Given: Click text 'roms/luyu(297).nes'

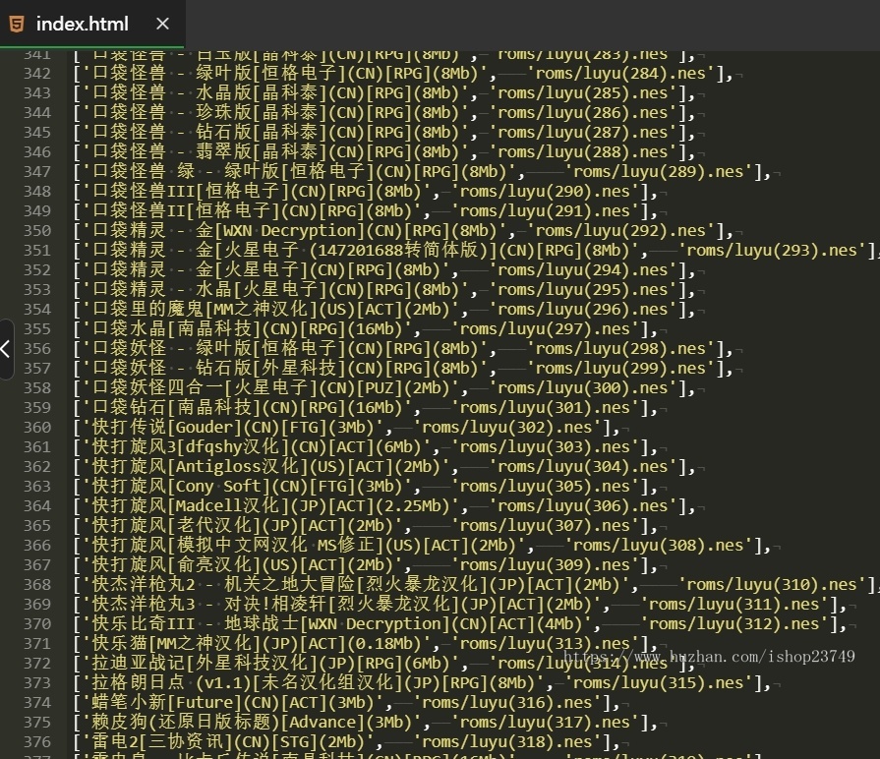Looking at the screenshot, I should pos(545,328).
